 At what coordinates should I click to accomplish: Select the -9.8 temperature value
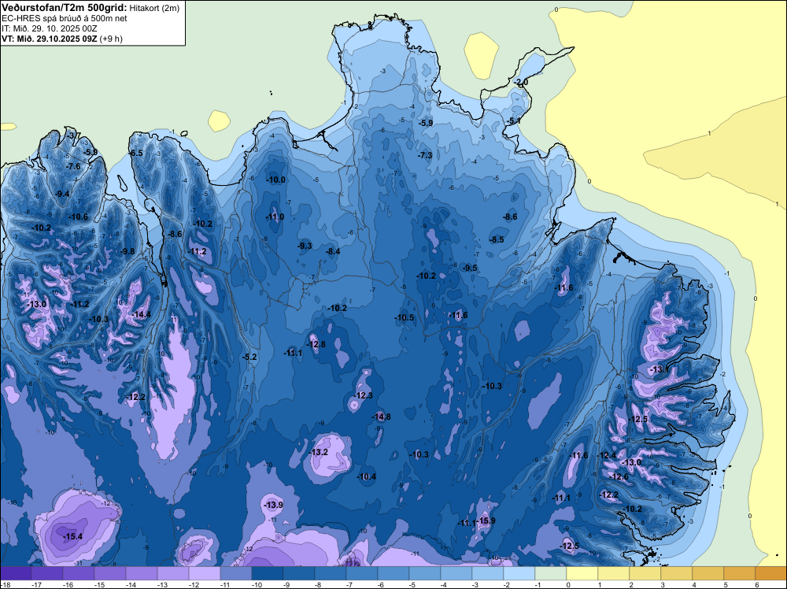pyautogui.click(x=128, y=251)
